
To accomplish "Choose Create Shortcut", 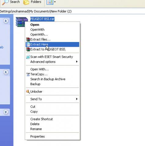I will [52, 119].
